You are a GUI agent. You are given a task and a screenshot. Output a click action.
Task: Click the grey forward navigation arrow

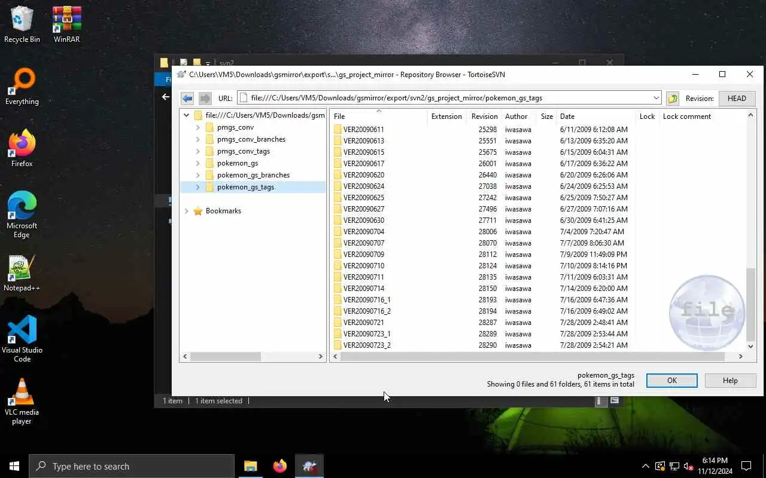(205, 99)
